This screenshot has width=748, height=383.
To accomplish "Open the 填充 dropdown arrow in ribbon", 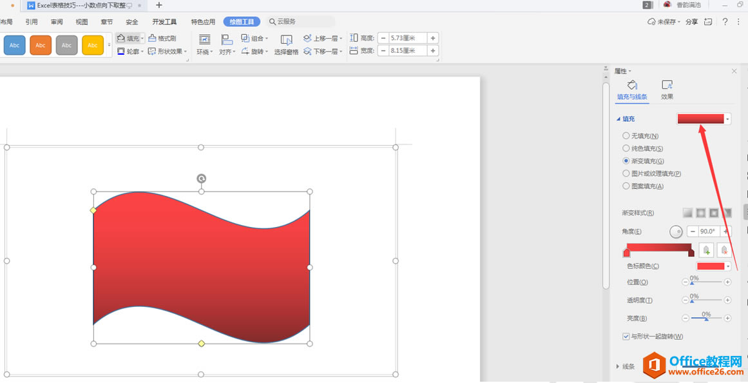I will (142, 38).
